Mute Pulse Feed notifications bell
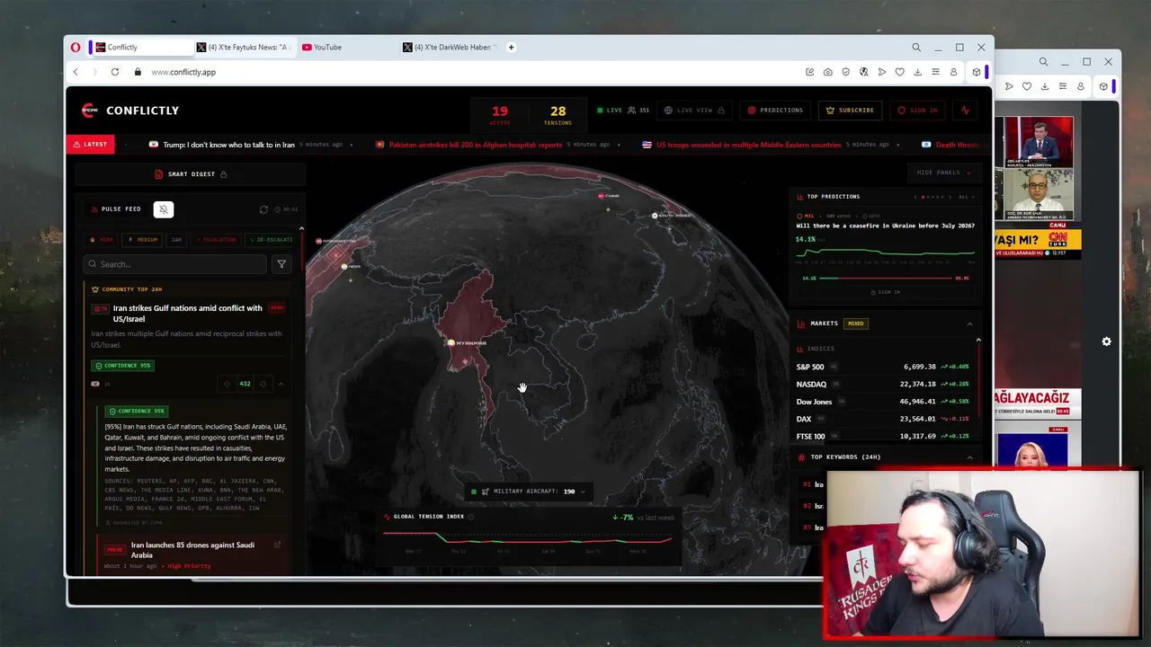This screenshot has height=647, width=1151. pyautogui.click(x=163, y=209)
